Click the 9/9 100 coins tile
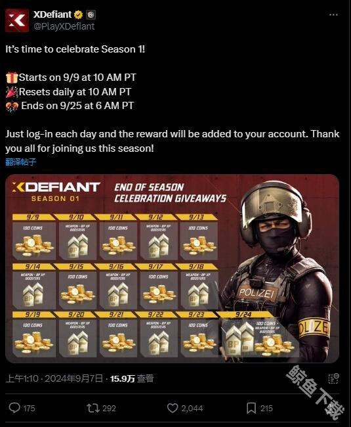Image resolution: width=351 pixels, height=427 pixels. pyautogui.click(x=34, y=237)
